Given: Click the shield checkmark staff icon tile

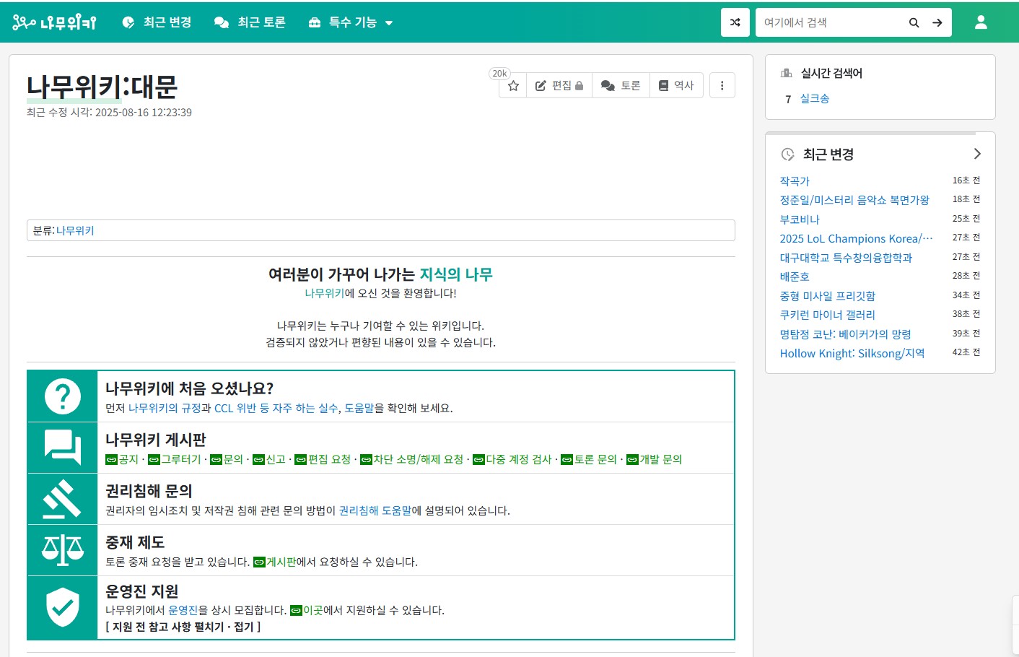Looking at the screenshot, I should (x=63, y=607).
